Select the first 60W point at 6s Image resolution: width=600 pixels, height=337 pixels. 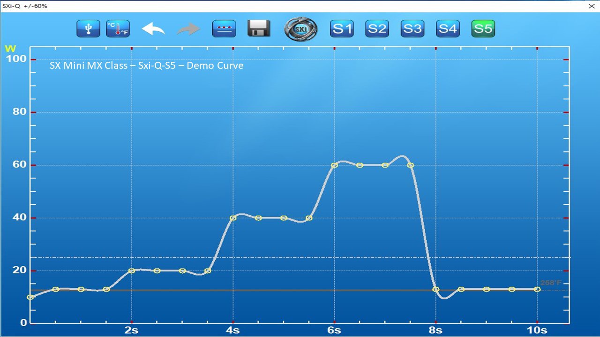pyautogui.click(x=334, y=165)
